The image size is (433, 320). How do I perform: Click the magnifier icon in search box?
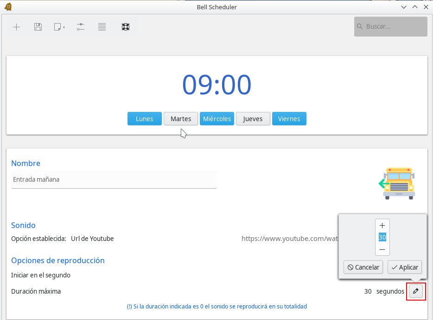tap(360, 26)
